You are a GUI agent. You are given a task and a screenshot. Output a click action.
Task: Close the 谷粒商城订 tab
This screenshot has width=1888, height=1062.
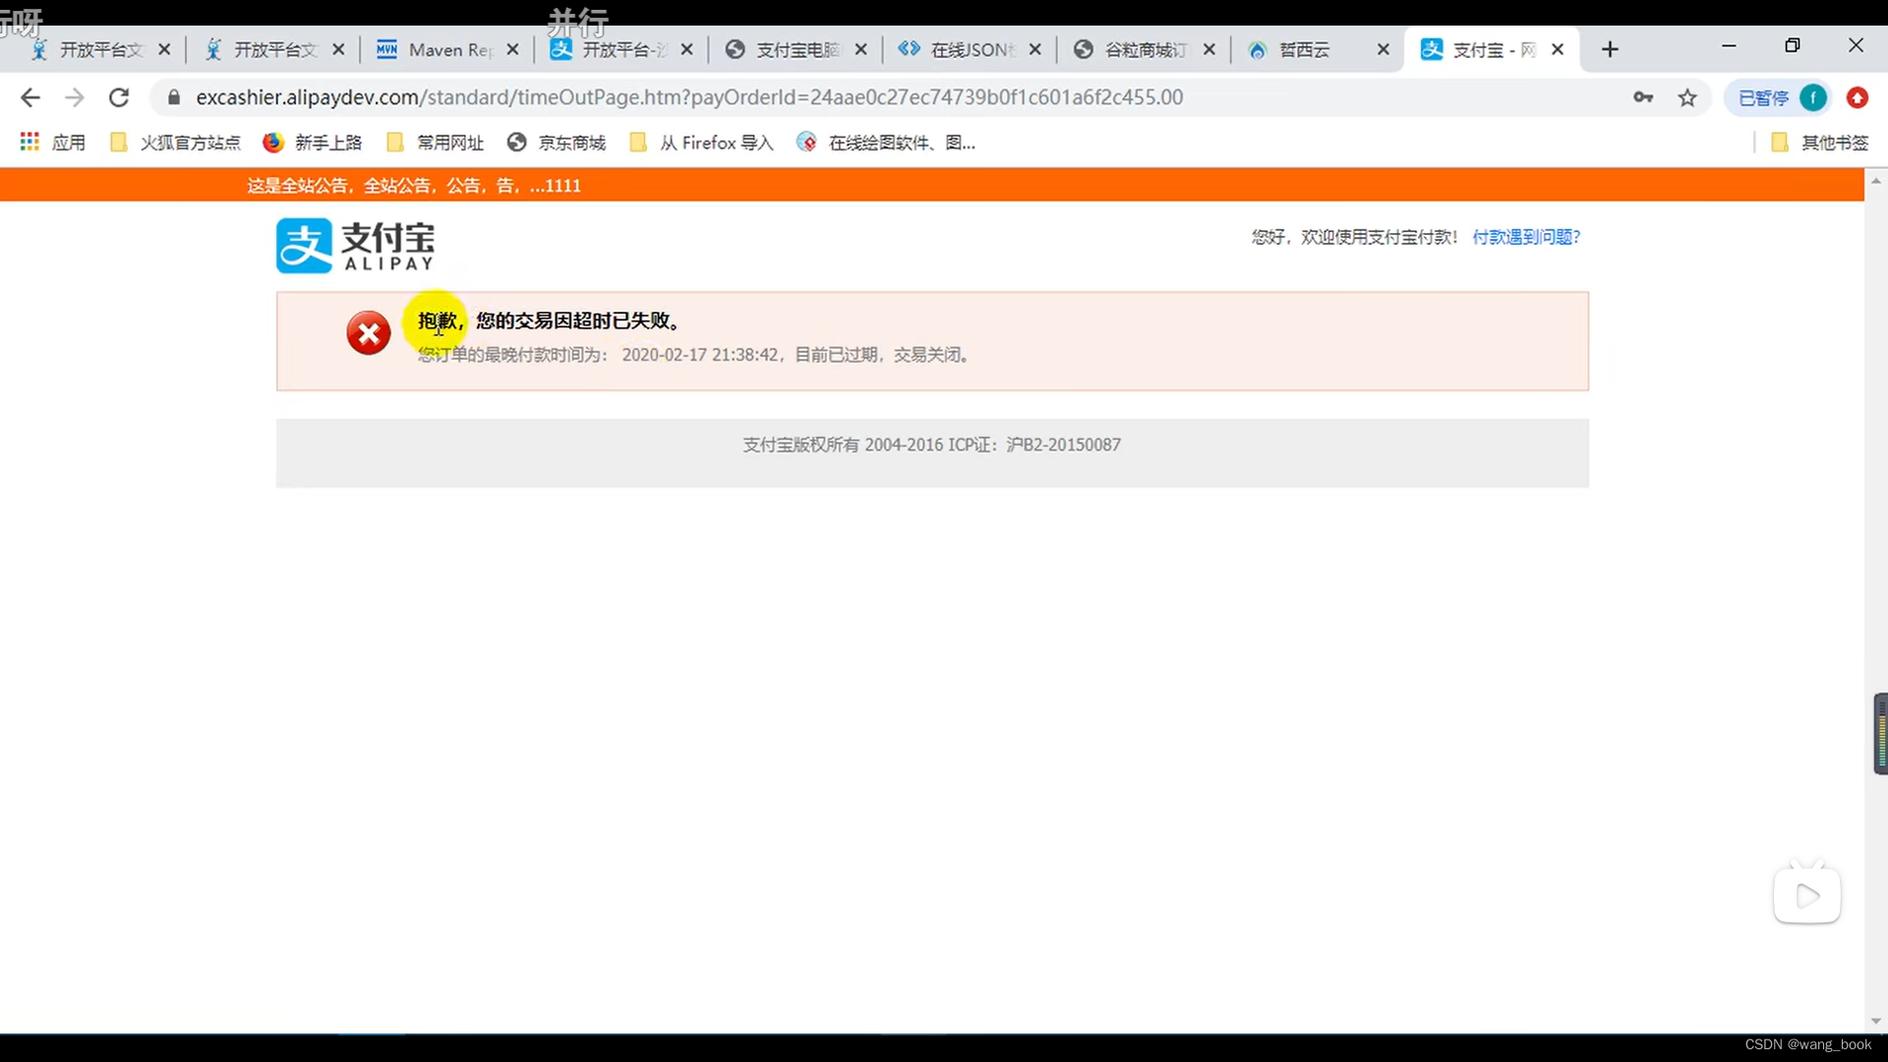(x=1209, y=49)
